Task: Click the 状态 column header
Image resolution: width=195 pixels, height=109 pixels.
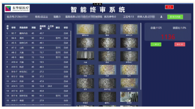Action: click(66, 27)
